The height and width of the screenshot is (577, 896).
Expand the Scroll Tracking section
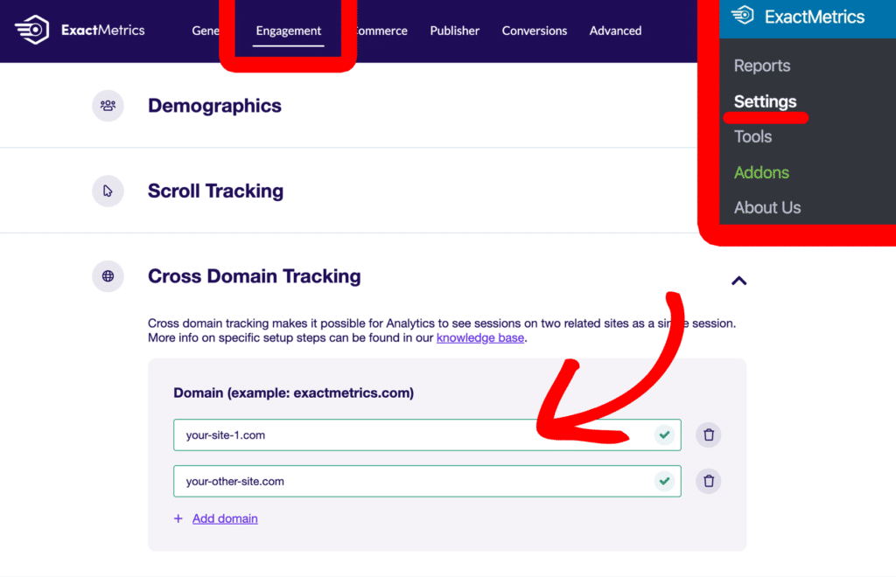(215, 191)
